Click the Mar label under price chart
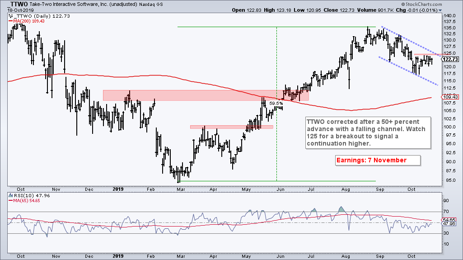The image size is (463, 260). (181, 189)
